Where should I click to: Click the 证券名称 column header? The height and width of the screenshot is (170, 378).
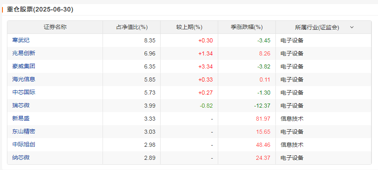click(x=55, y=27)
